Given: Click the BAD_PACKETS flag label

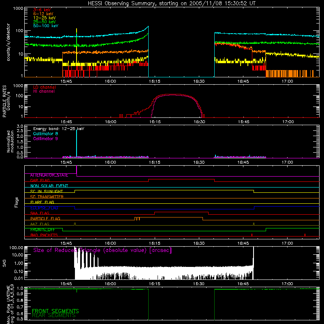Looking at the screenshot, I should click(44, 235).
